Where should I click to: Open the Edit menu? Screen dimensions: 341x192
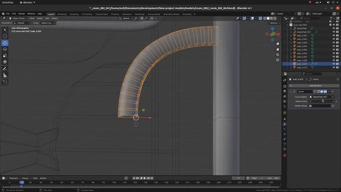point(14,14)
